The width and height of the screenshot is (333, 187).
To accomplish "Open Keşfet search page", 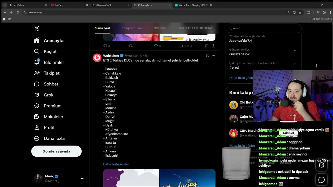I will (x=45, y=51).
